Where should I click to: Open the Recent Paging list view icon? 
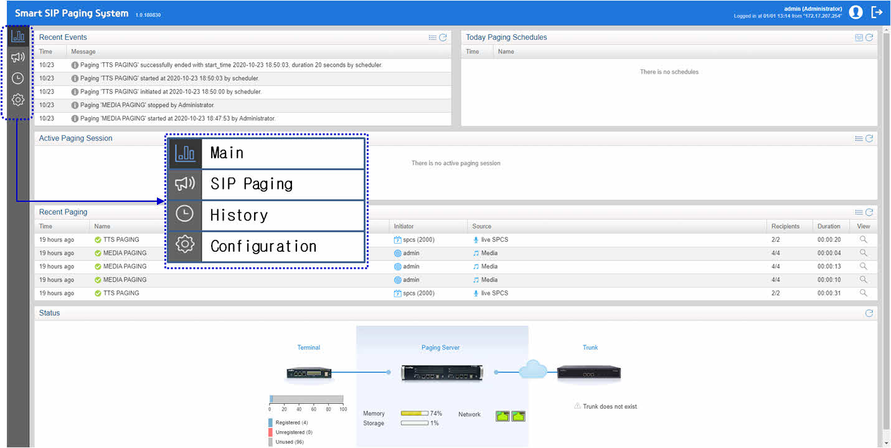pos(859,212)
